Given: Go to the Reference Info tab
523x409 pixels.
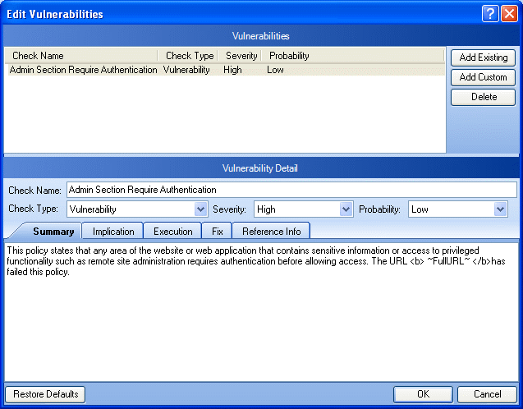Looking at the screenshot, I should (x=271, y=232).
